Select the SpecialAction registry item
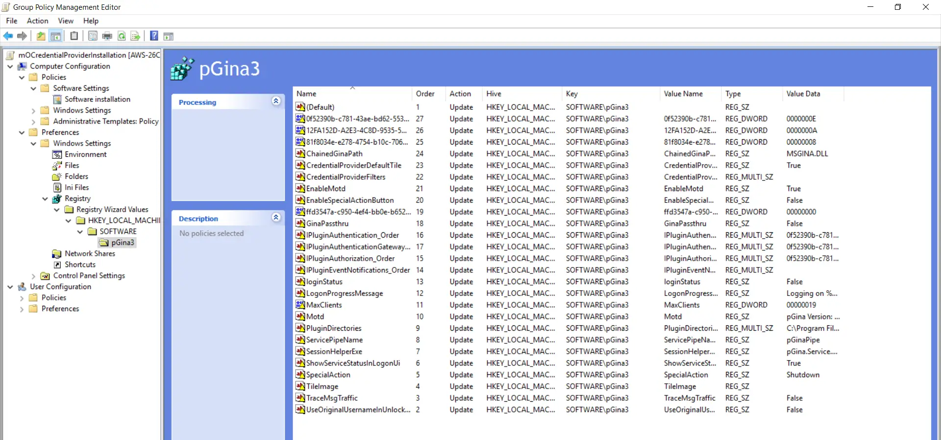Image resolution: width=941 pixels, height=440 pixels. click(328, 375)
